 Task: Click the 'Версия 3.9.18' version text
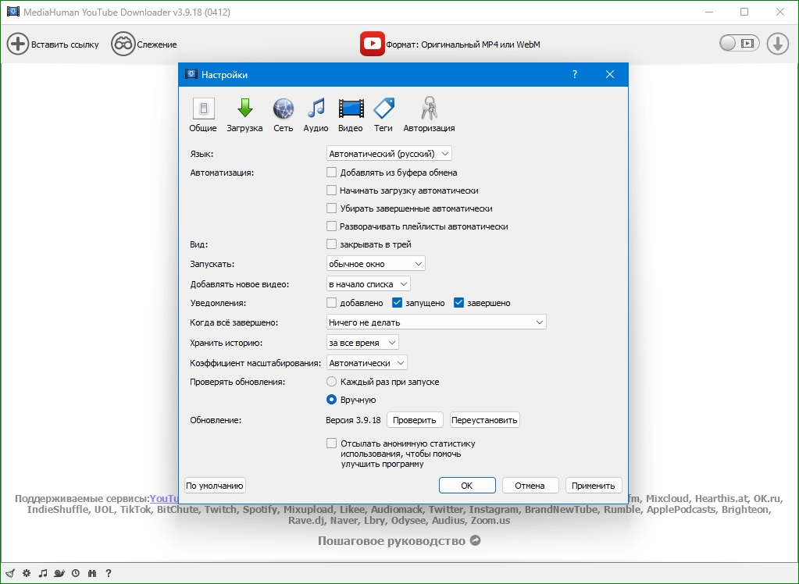coord(353,420)
